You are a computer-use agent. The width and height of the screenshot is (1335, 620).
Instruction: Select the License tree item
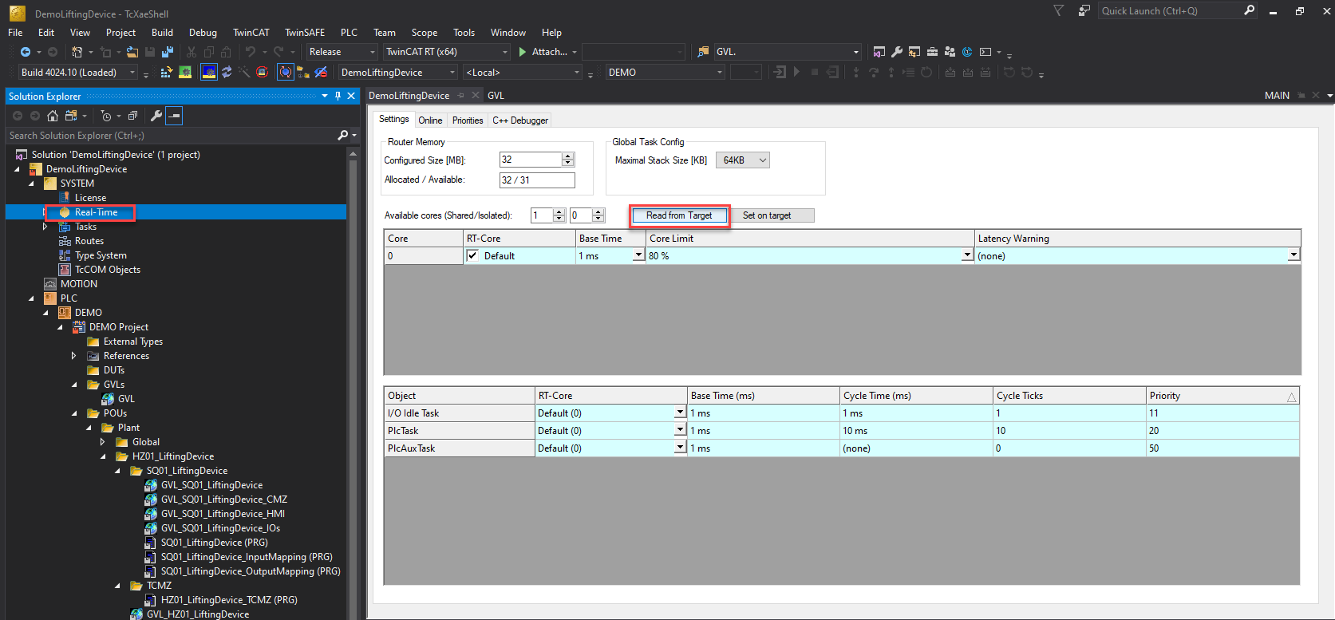90,198
